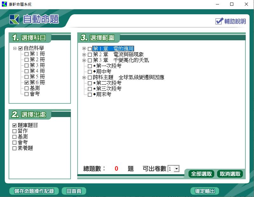Viewport: 254px width, 197px height.
Task: Open the 可出卷數 dropdown
Action: (176, 169)
